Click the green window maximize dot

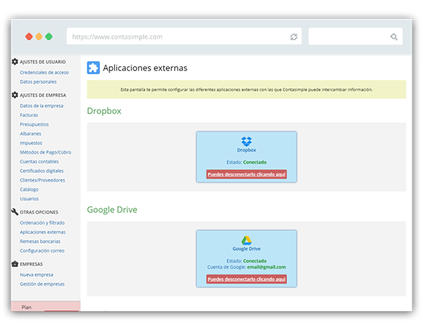tap(49, 37)
